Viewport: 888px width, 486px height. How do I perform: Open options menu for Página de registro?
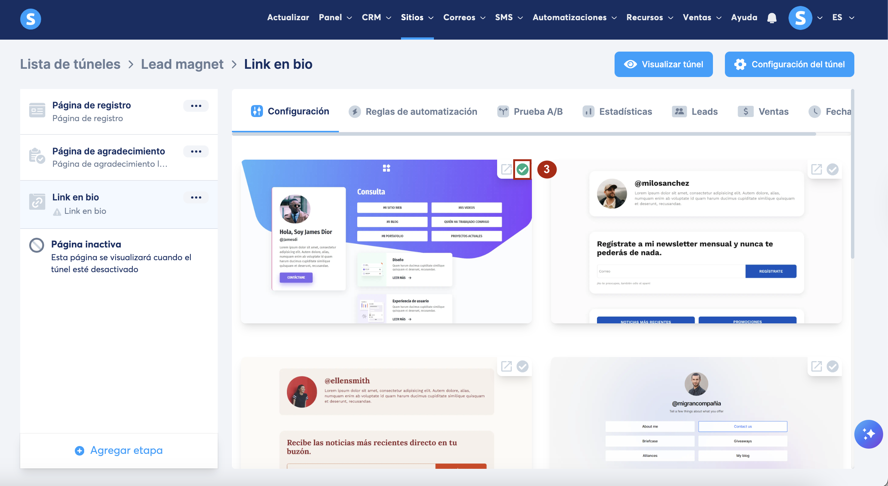coord(196,106)
